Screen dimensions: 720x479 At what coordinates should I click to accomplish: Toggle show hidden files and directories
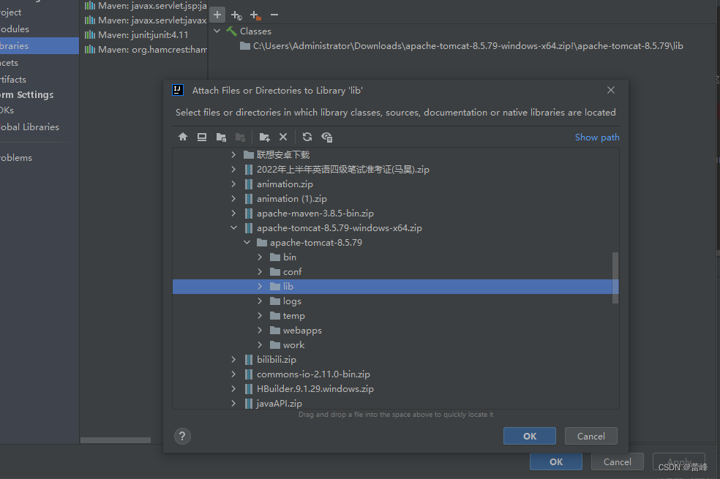click(x=326, y=137)
